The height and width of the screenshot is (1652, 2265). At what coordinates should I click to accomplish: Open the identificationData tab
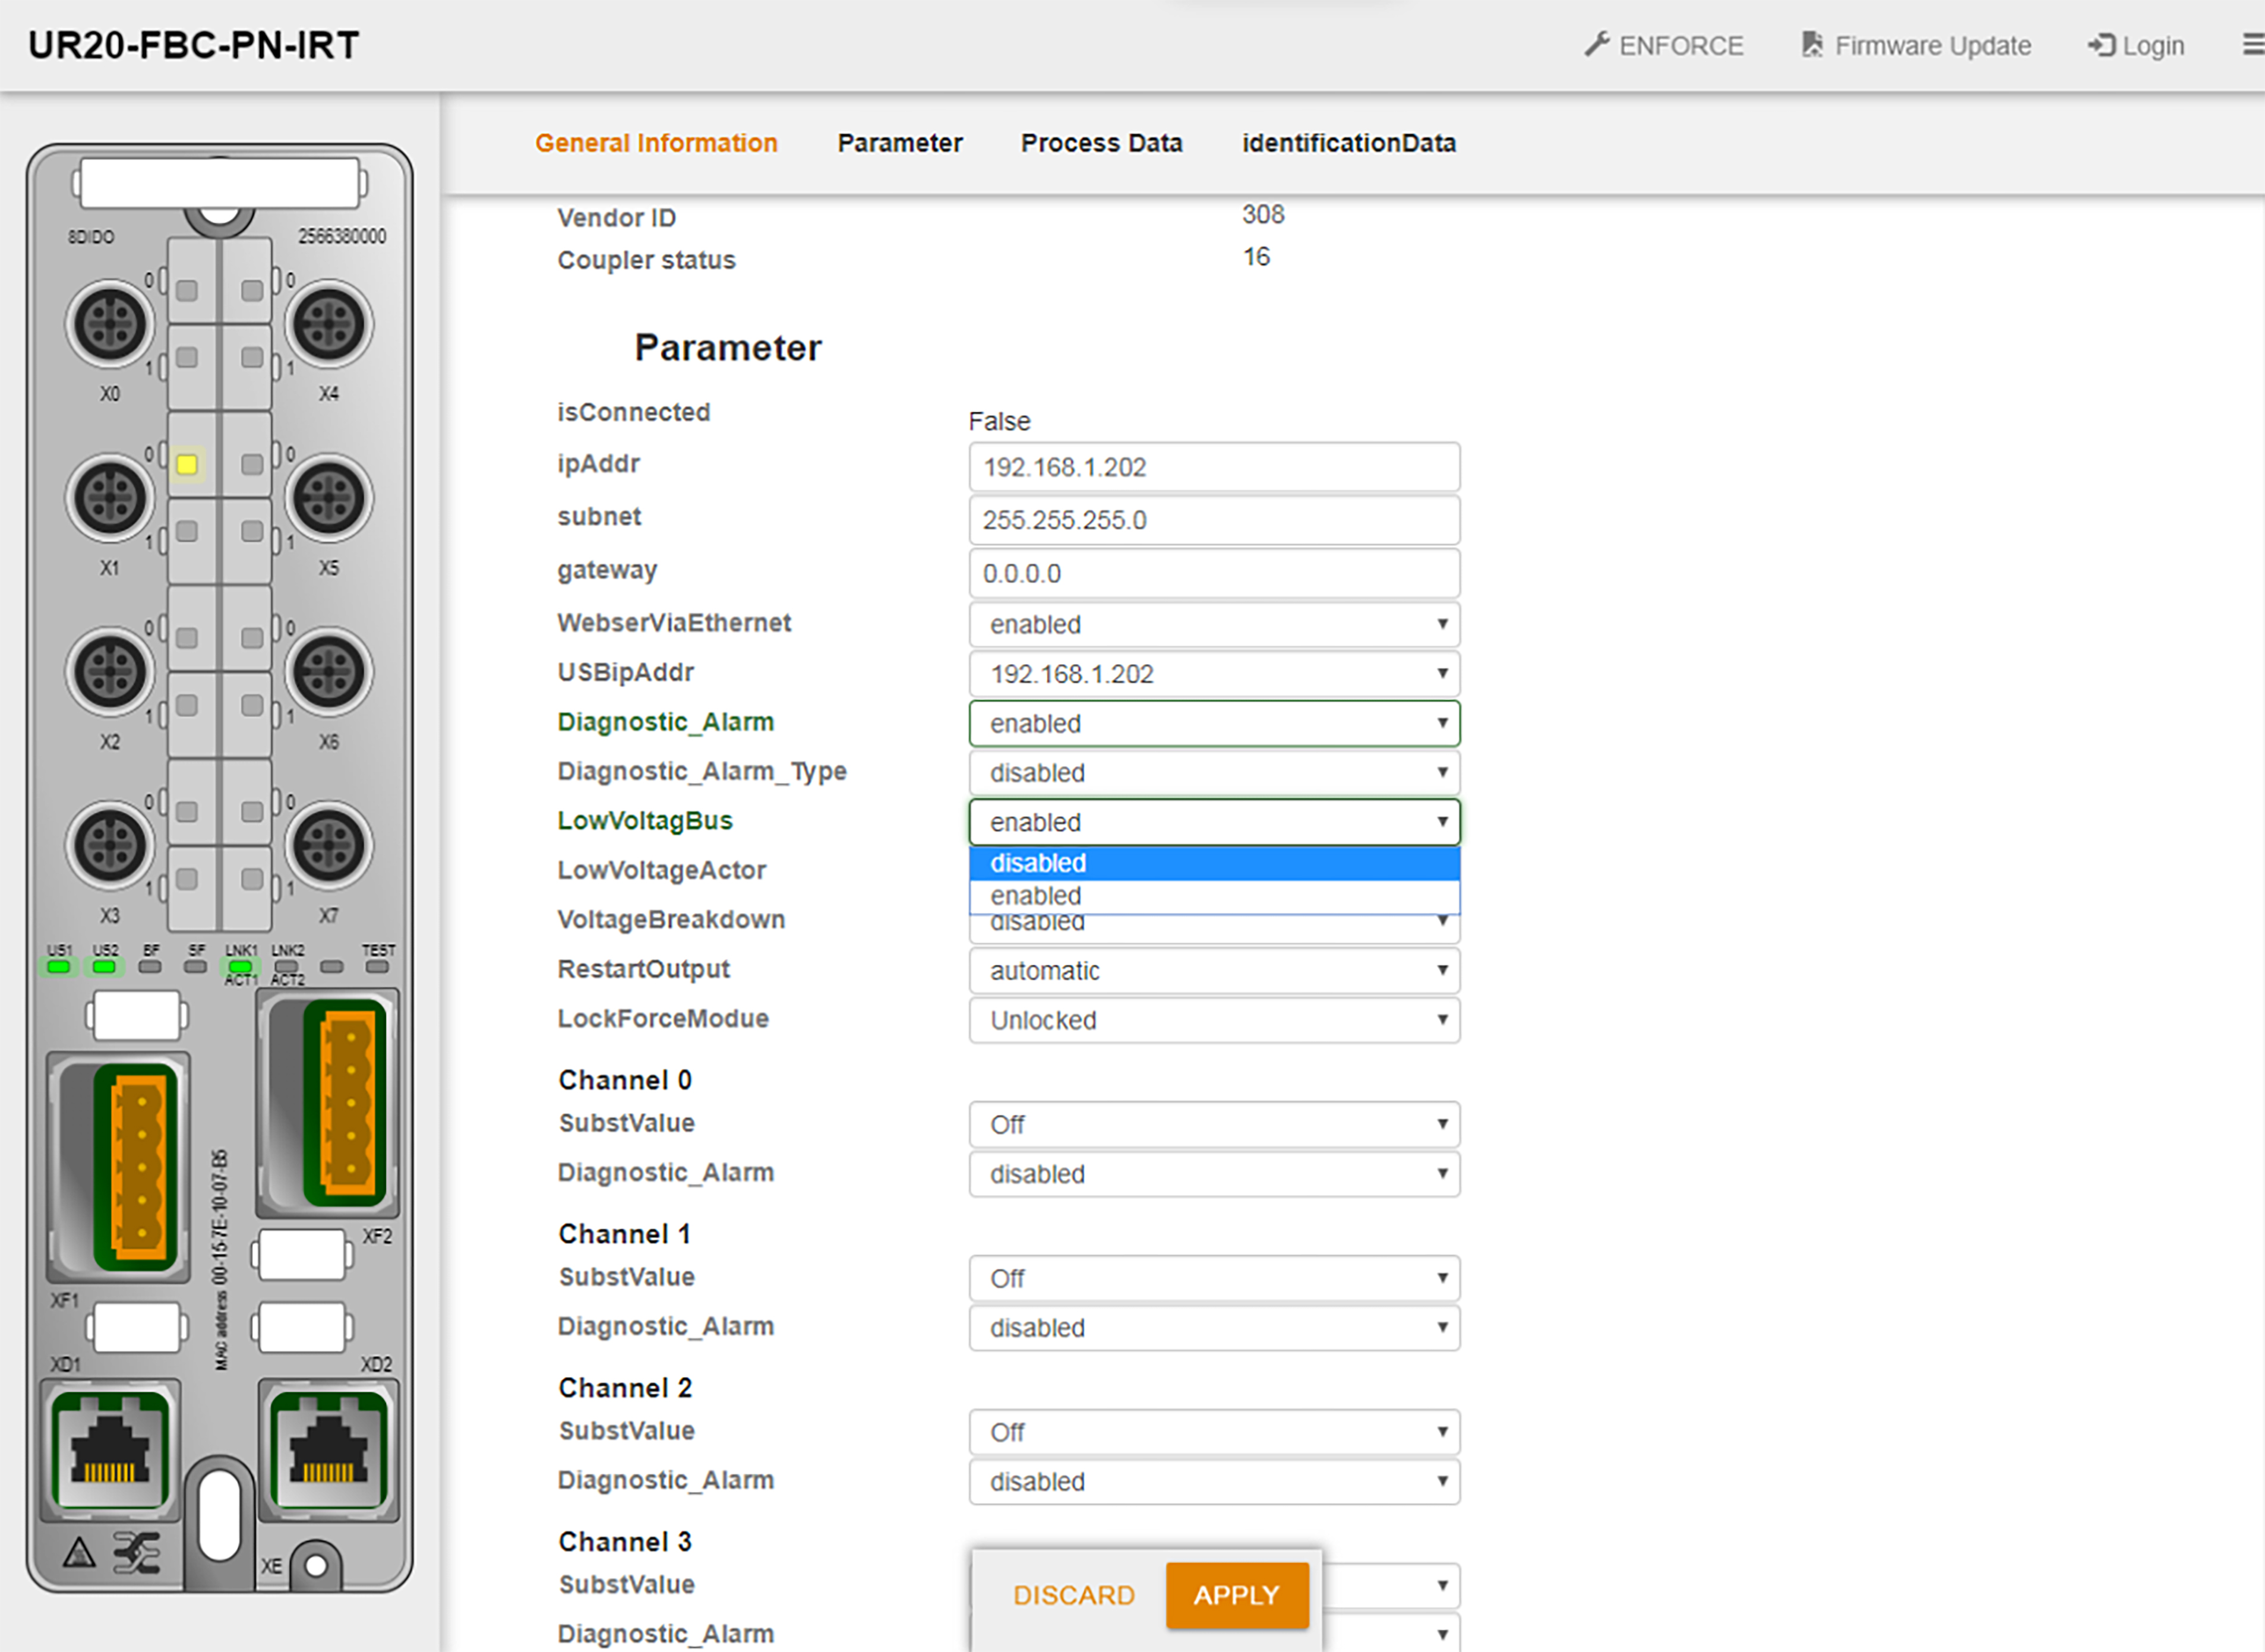click(x=1348, y=143)
